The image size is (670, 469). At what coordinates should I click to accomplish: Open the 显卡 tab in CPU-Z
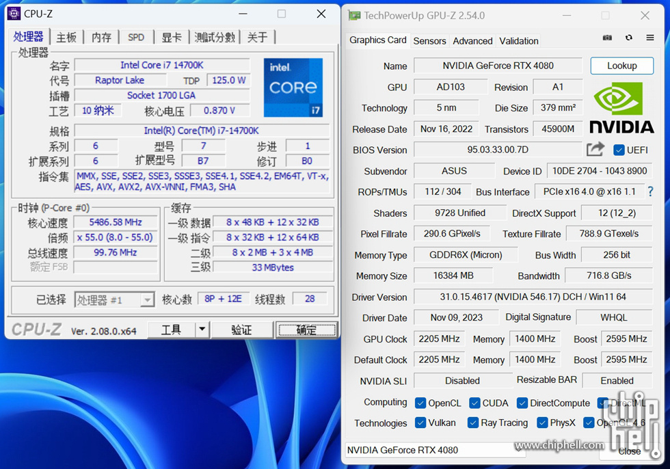click(x=172, y=38)
